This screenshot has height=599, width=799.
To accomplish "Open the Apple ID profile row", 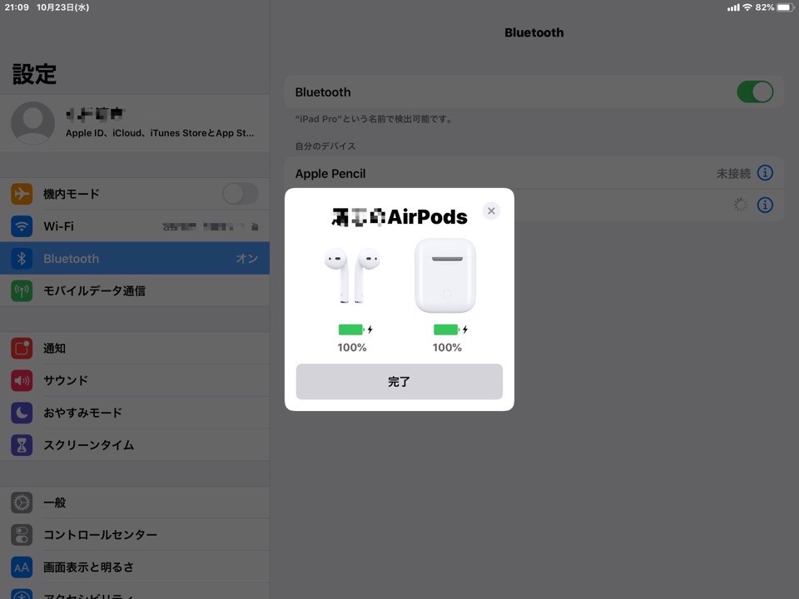I will (x=135, y=123).
